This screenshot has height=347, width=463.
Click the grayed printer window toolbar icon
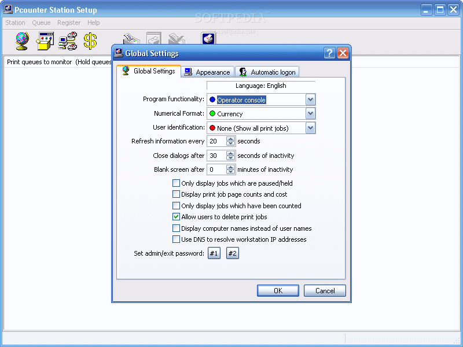pos(154,38)
